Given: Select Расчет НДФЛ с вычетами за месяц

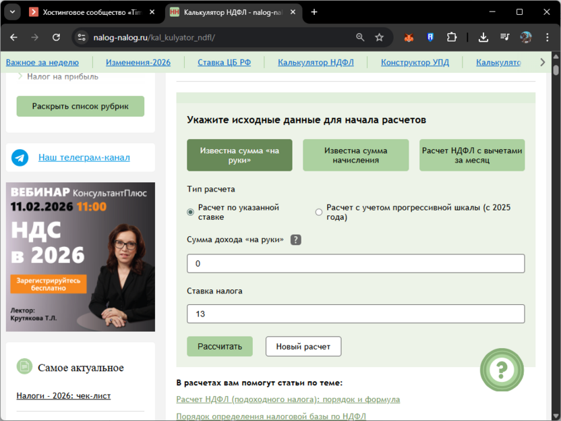Looking at the screenshot, I should click(x=472, y=155).
